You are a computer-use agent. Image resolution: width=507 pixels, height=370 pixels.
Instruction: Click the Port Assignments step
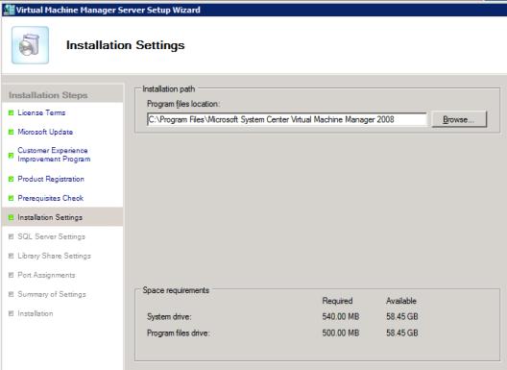click(x=46, y=275)
